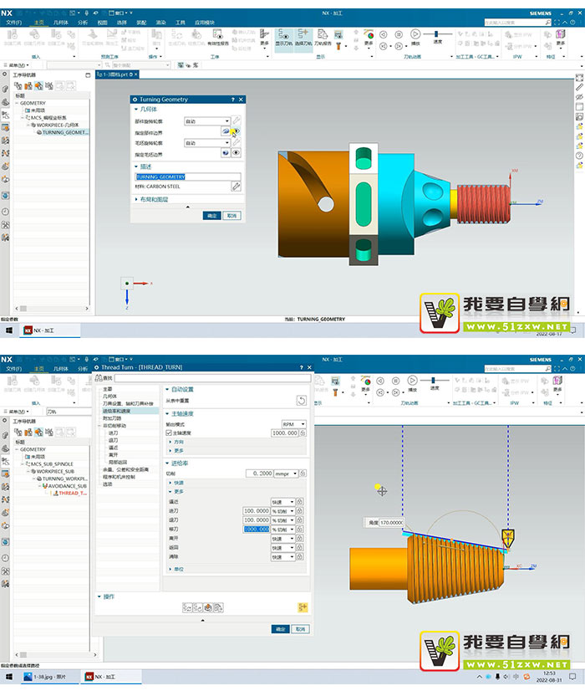Click the yellow tool path icon in Thread Turn dialog
The height and width of the screenshot is (691, 585).
(303, 607)
